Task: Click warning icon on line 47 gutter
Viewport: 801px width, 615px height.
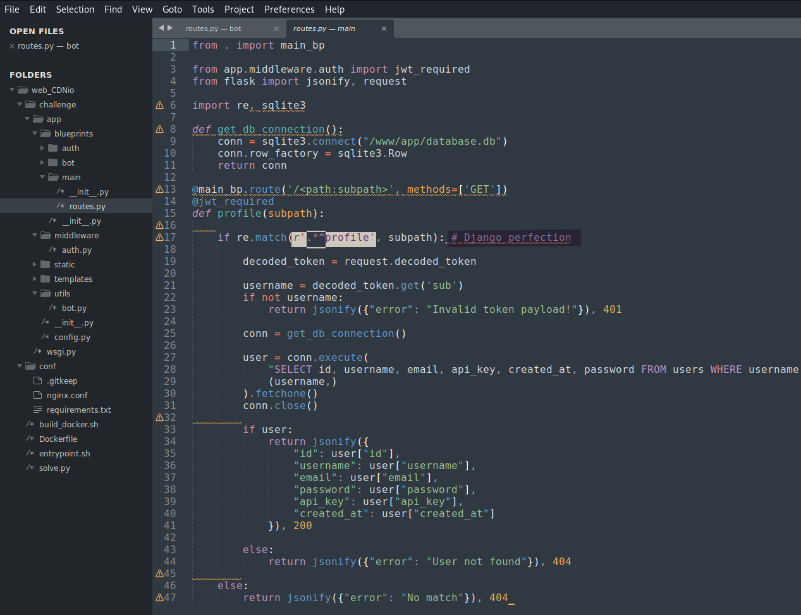Action: (x=159, y=598)
